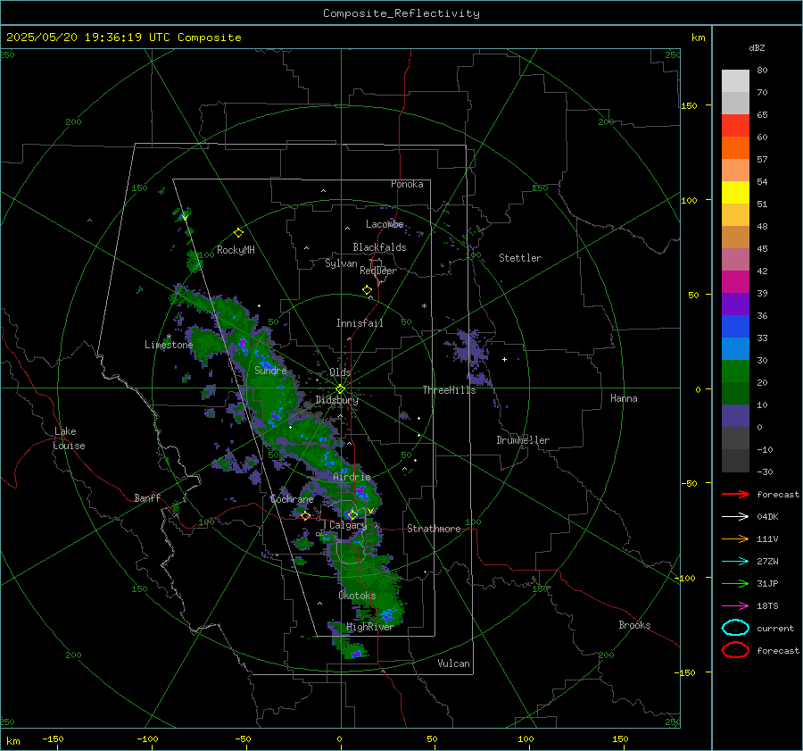Image resolution: width=803 pixels, height=751 pixels.
Task: Click the Composite_Reflectivity title
Action: click(401, 13)
